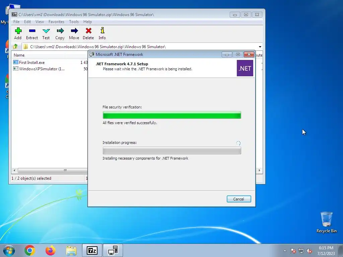The width and height of the screenshot is (343, 257).
Task: Open the Tools menu in 7-Zip
Action: 74,22
